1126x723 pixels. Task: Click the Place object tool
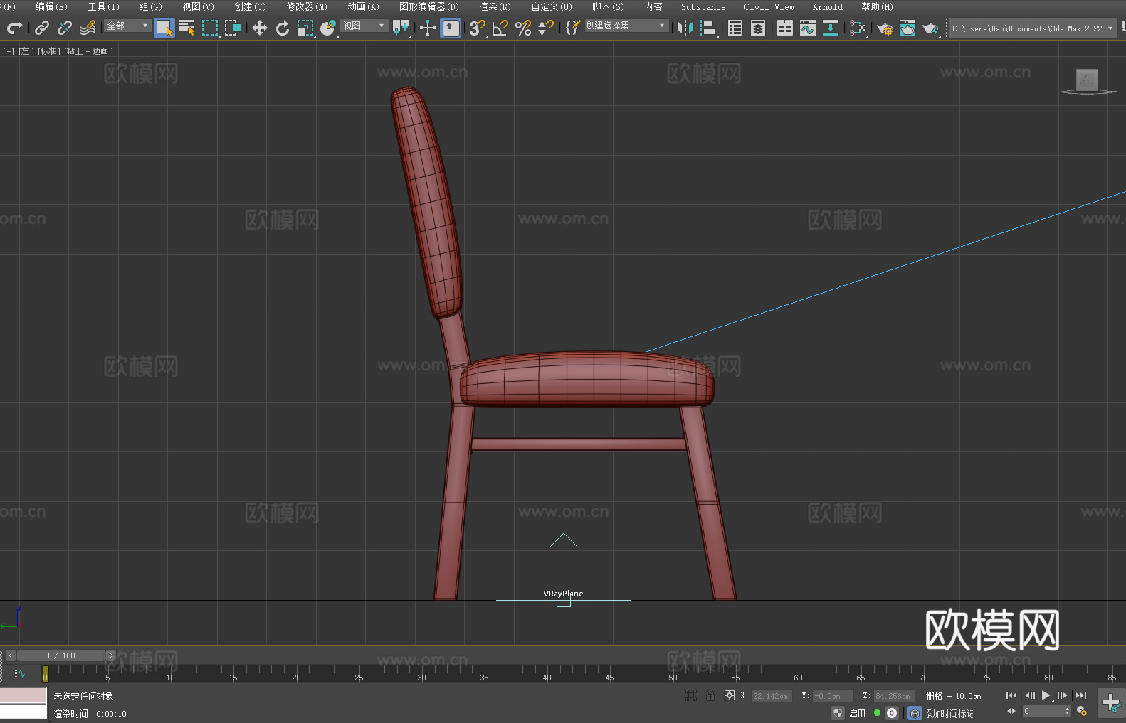(x=328, y=28)
